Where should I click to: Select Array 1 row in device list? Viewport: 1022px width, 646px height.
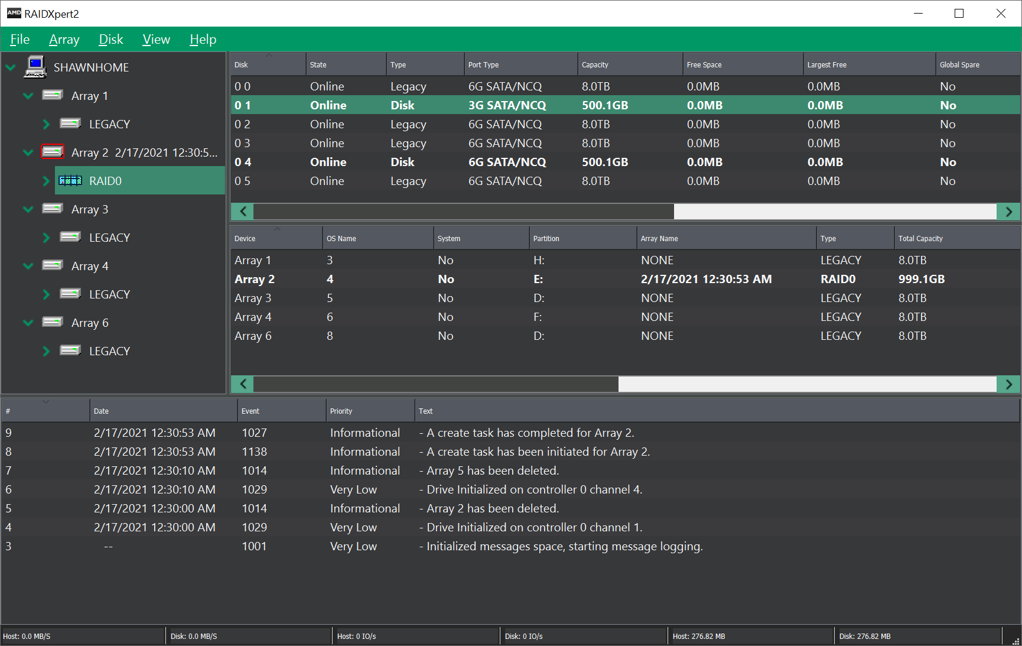click(625, 260)
